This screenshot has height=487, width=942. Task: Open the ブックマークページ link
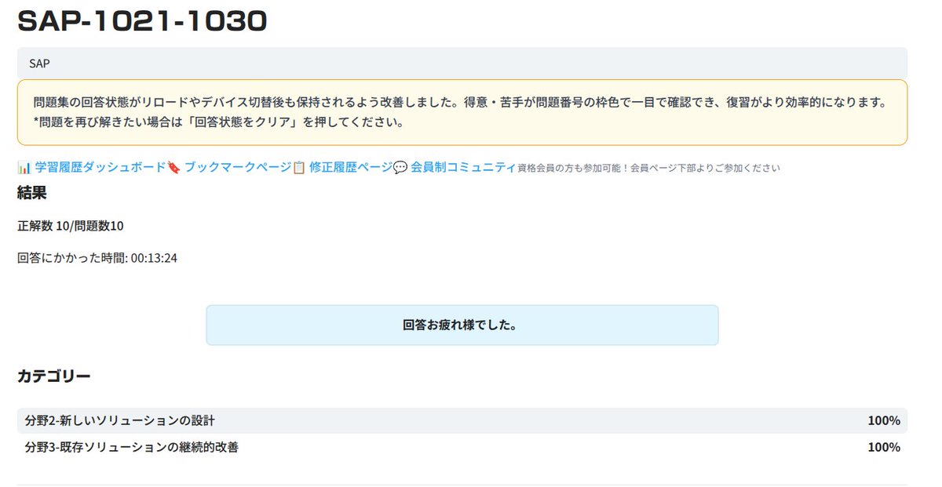click(x=238, y=167)
